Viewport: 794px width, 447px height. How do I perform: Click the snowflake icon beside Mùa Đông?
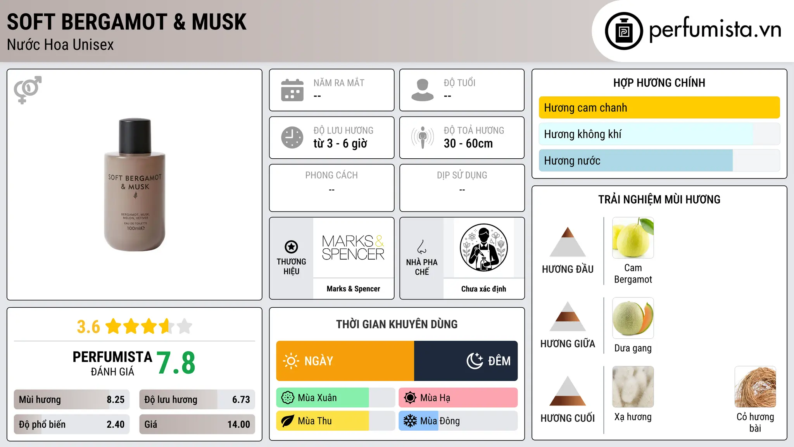pyautogui.click(x=410, y=421)
